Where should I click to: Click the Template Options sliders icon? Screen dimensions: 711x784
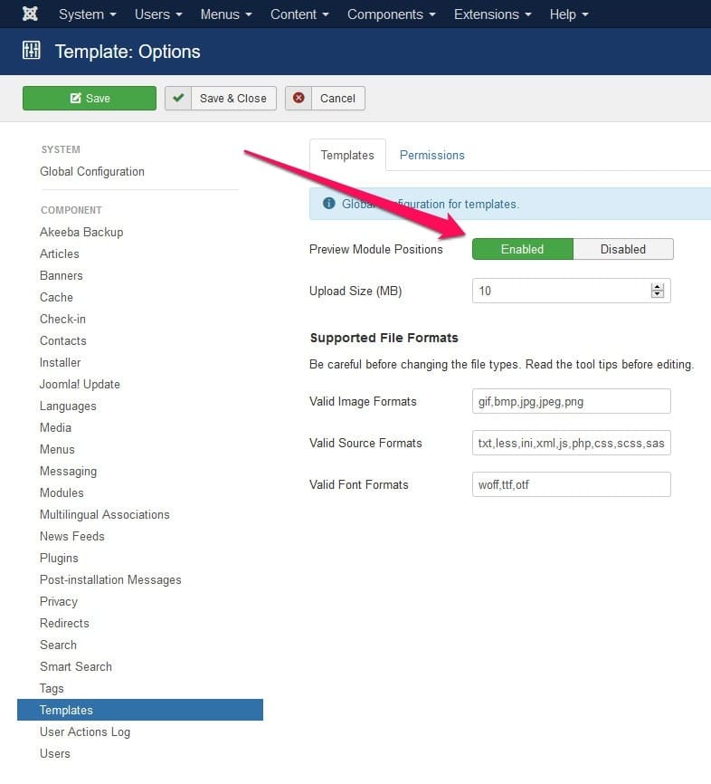point(31,51)
